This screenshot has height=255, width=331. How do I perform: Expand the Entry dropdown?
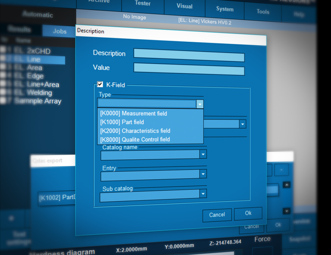pos(203,174)
